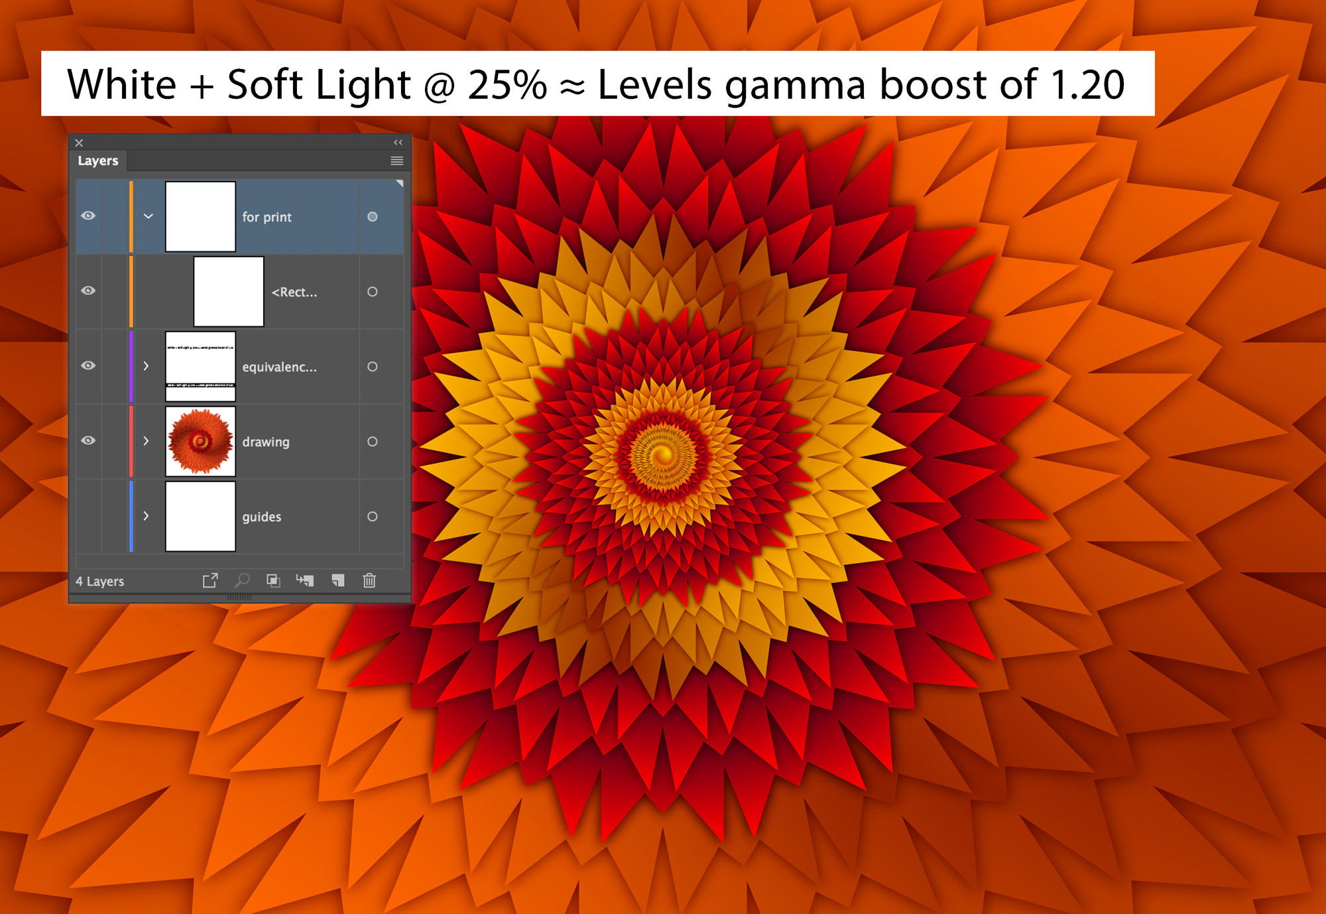
Task: Click the drawing layer flower thumbnail
Action: pos(200,441)
